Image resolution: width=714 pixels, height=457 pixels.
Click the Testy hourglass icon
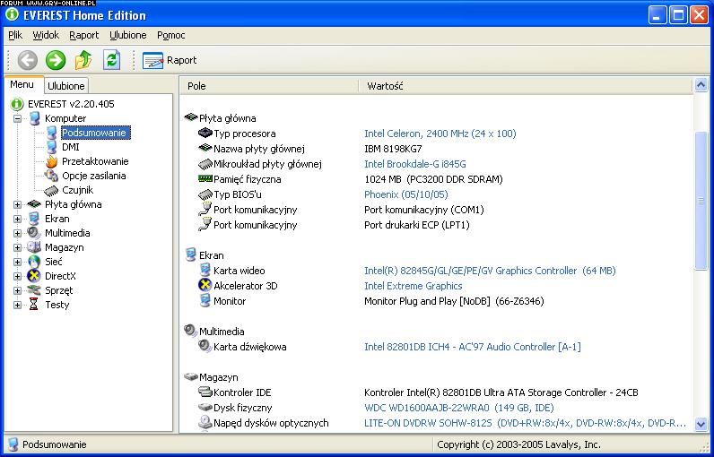[x=34, y=305]
